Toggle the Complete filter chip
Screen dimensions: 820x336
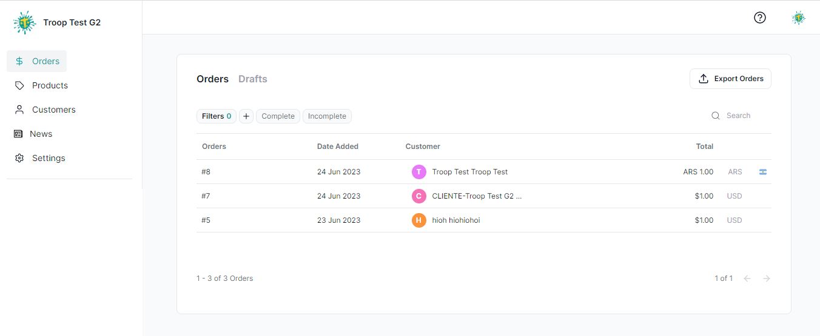pyautogui.click(x=278, y=116)
